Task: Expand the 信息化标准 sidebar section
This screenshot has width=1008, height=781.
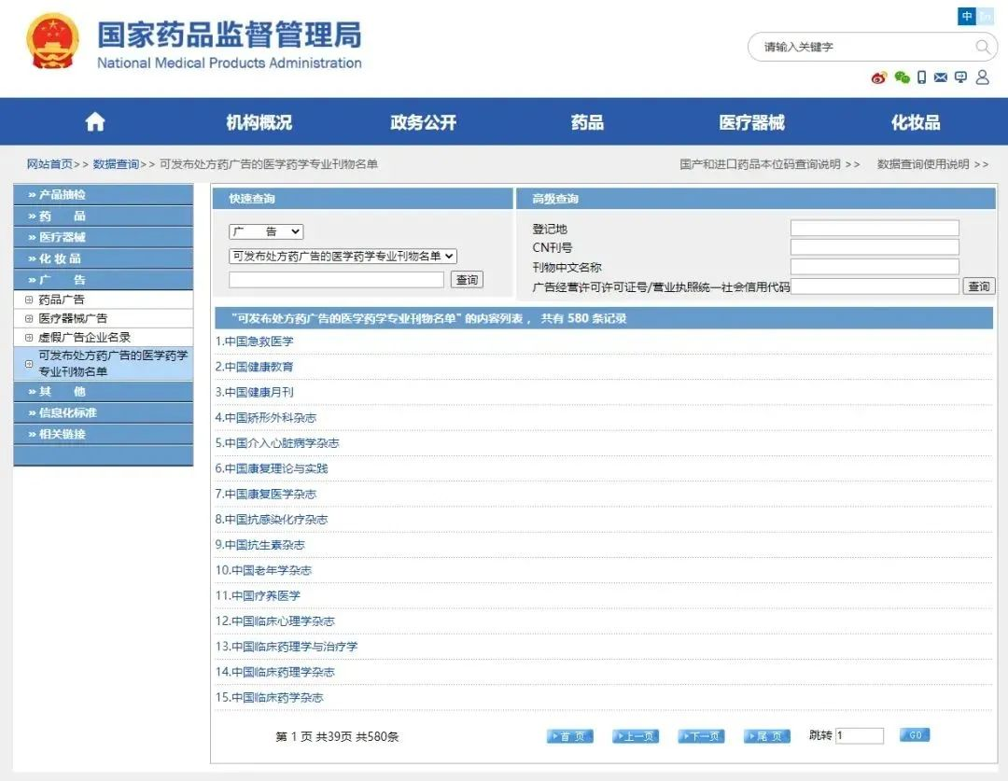Action: pos(104,412)
